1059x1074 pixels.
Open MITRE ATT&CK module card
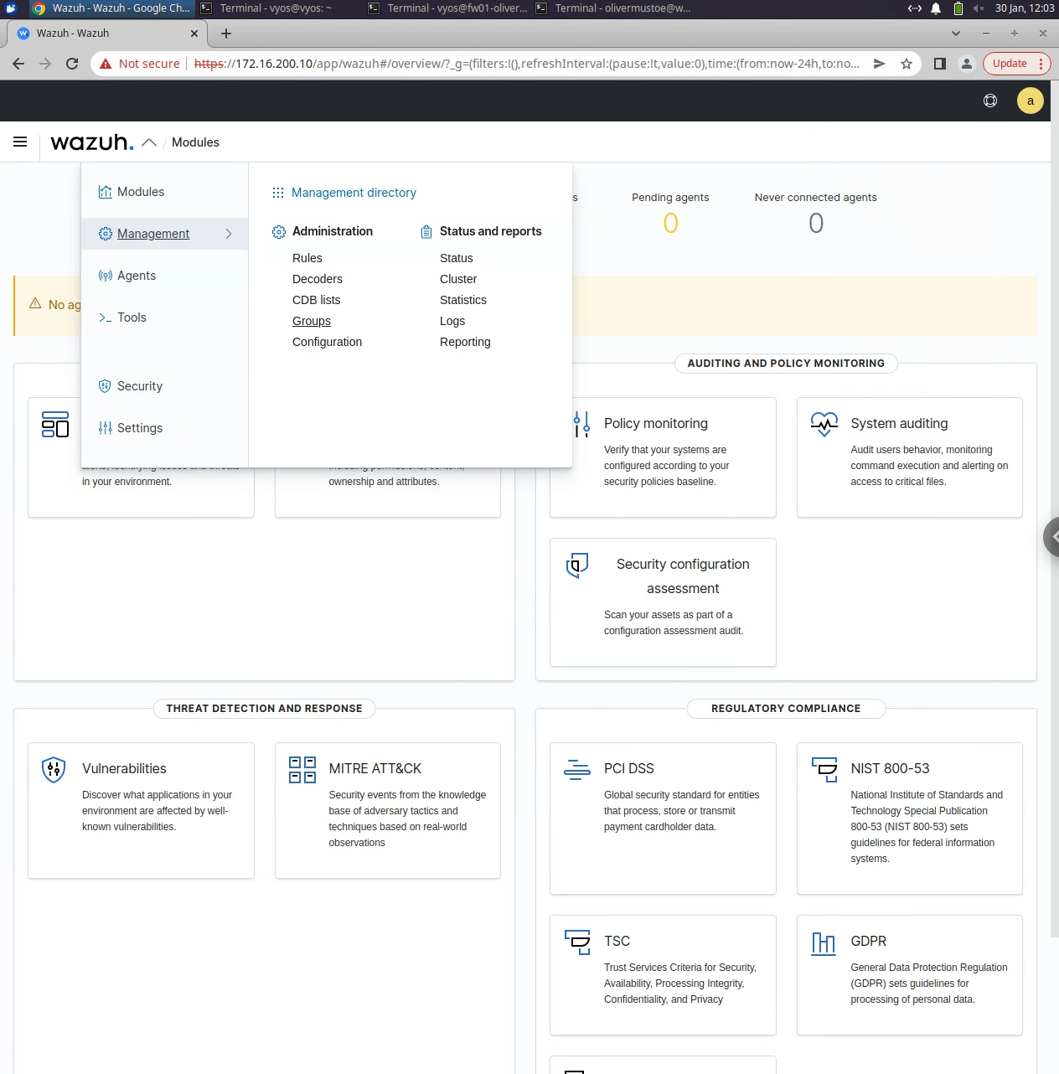388,810
